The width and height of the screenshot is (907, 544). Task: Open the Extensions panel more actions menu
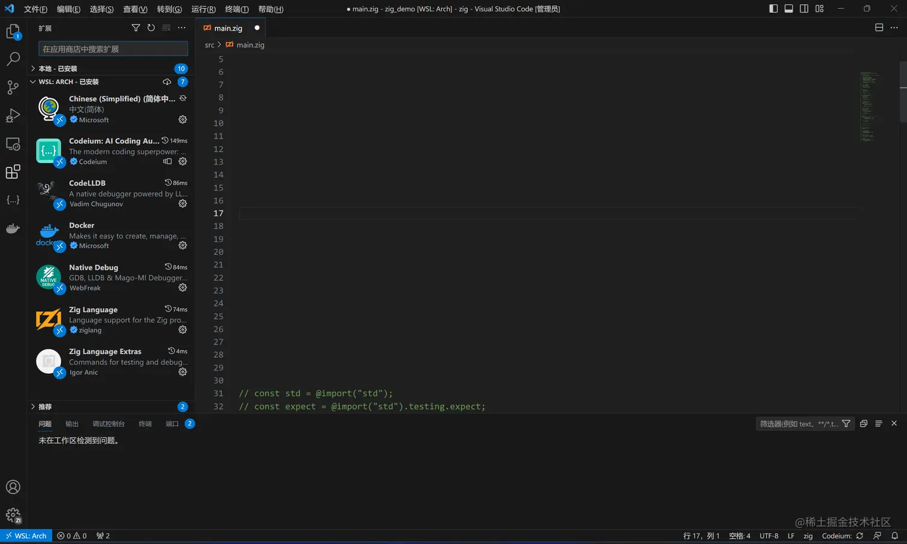click(182, 28)
